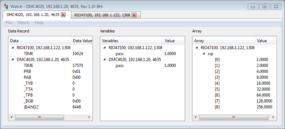Click right scroll arrow in Data Record panel
The height and width of the screenshot is (129, 285).
89,117
